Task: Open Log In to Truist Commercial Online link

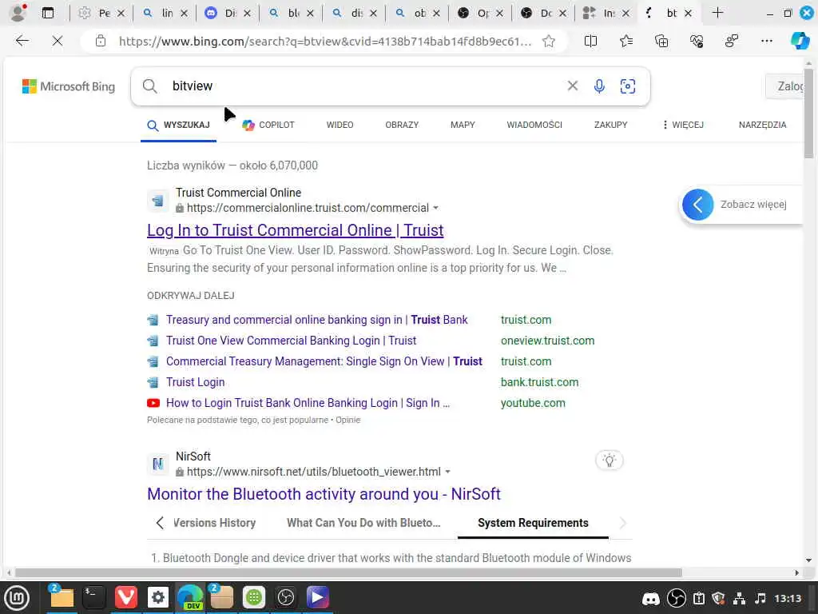Action: click(296, 230)
